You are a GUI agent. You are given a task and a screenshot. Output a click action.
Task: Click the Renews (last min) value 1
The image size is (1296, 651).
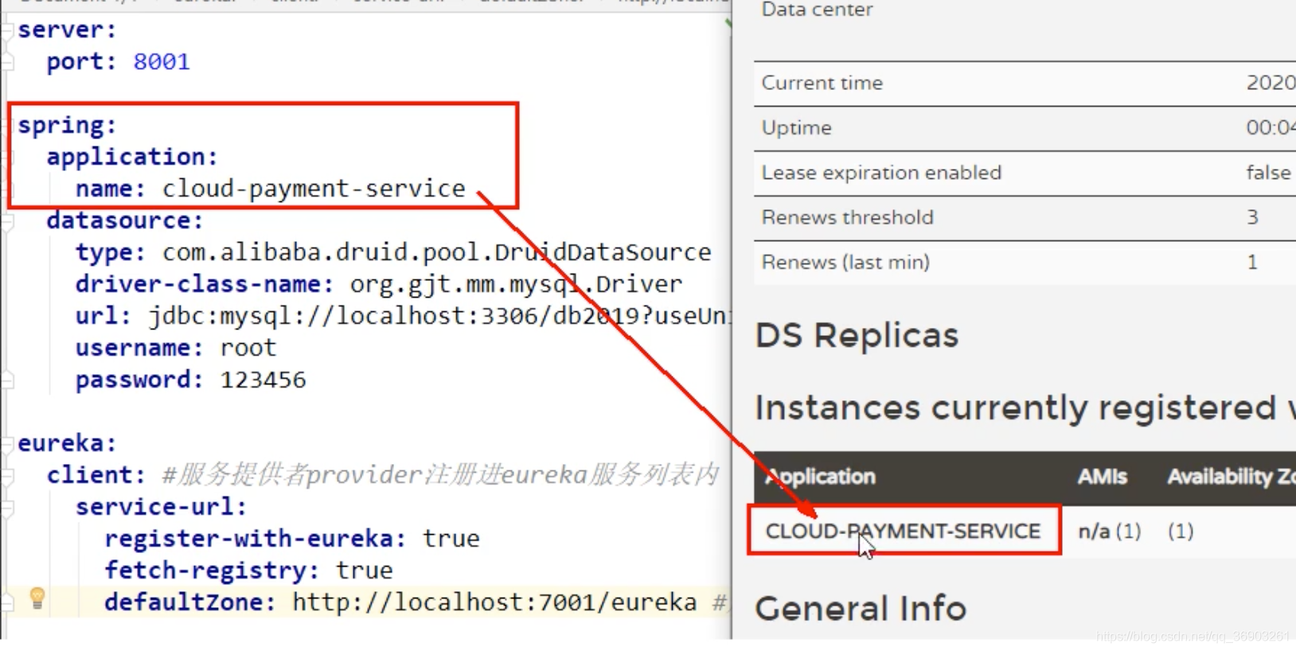tap(1252, 262)
